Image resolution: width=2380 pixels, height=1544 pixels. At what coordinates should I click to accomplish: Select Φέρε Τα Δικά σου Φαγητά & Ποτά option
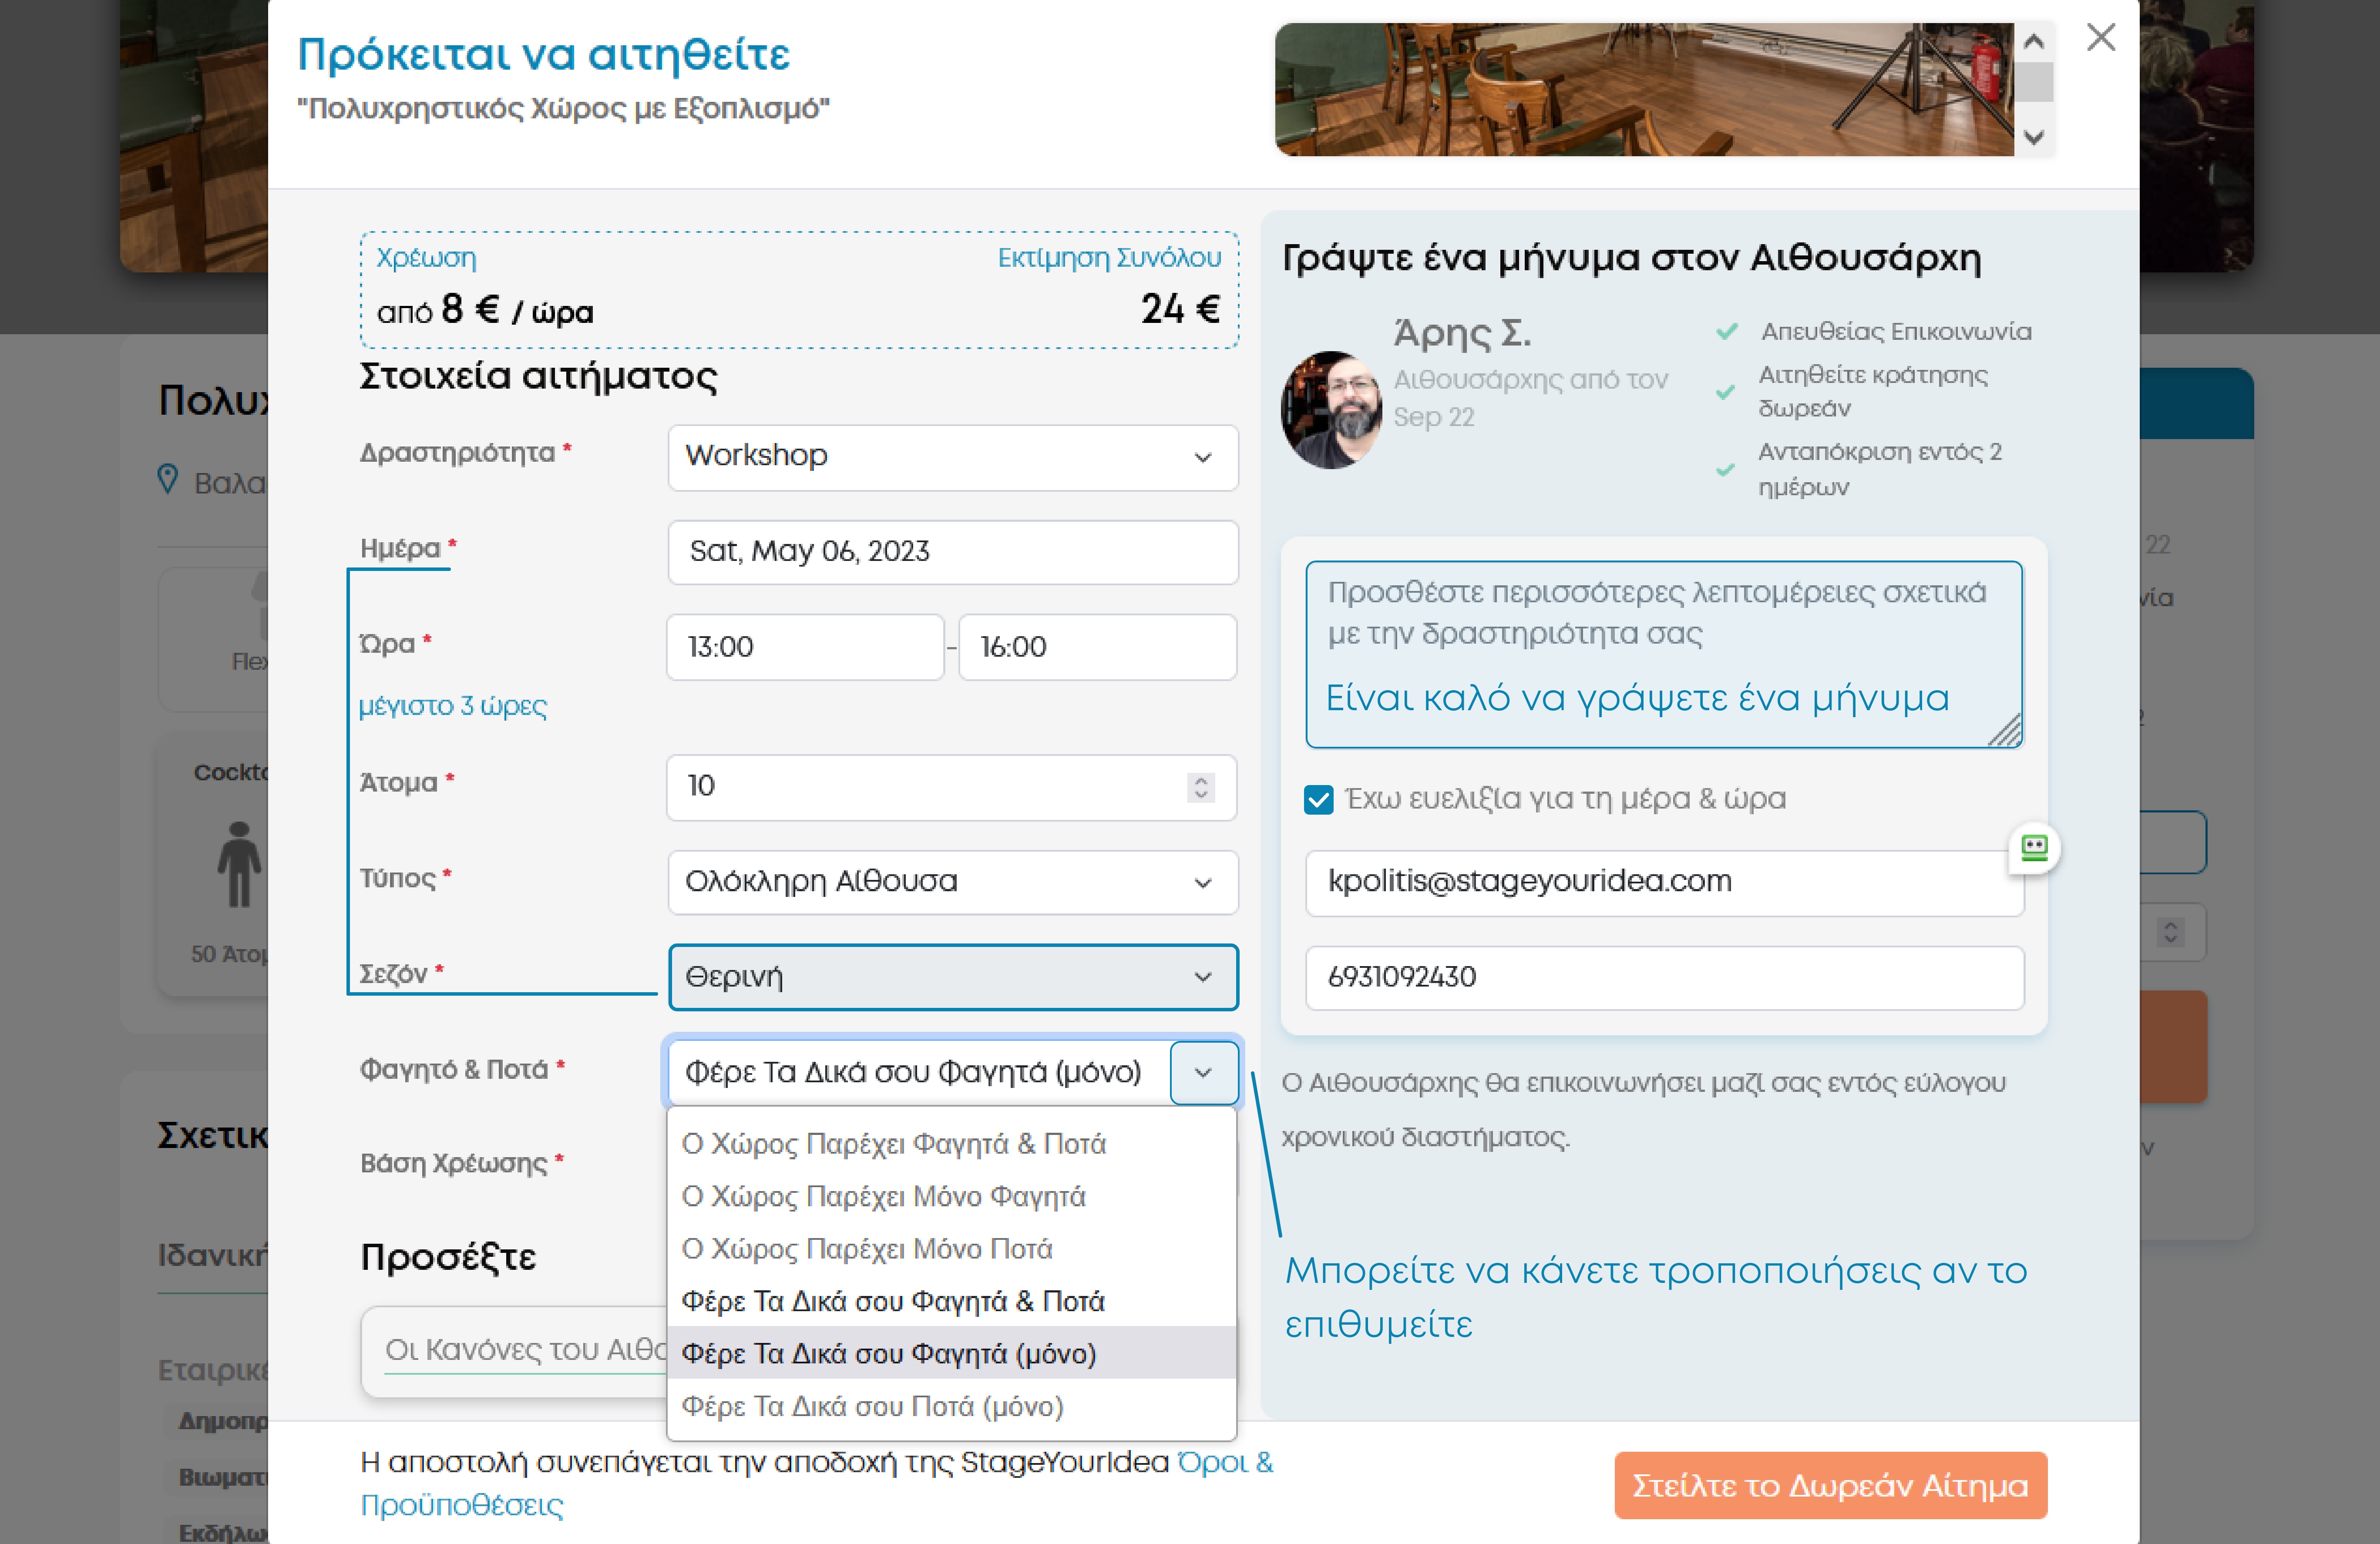[893, 1301]
